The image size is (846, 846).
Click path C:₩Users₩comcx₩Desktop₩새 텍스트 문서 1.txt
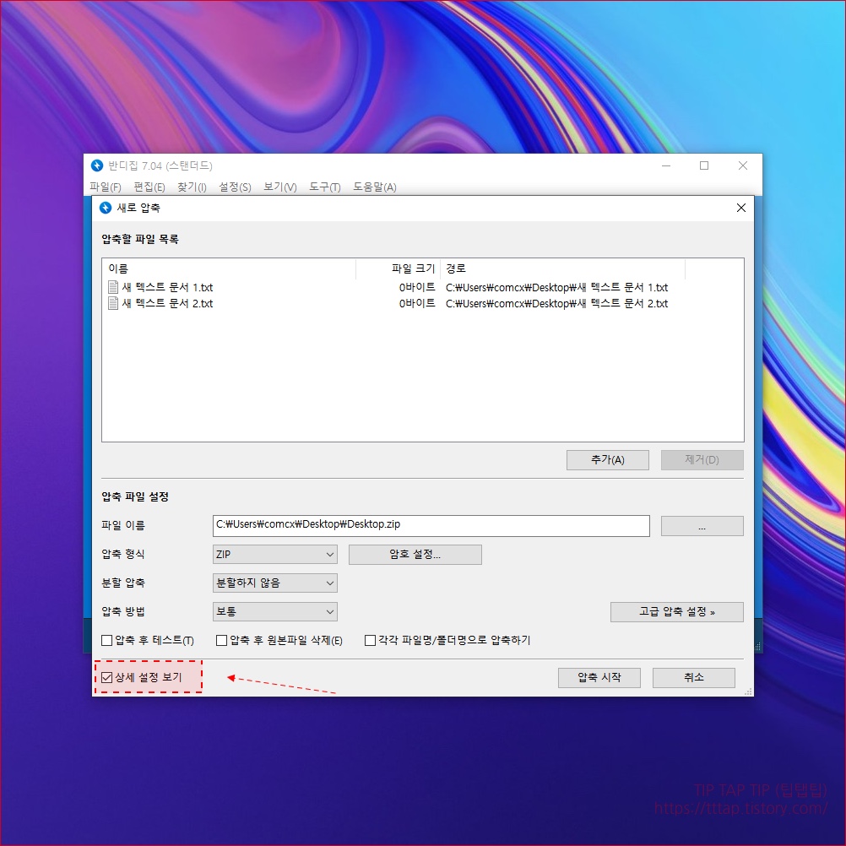pyautogui.click(x=556, y=288)
